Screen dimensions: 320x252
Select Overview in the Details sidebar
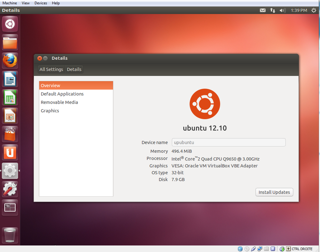coord(76,86)
